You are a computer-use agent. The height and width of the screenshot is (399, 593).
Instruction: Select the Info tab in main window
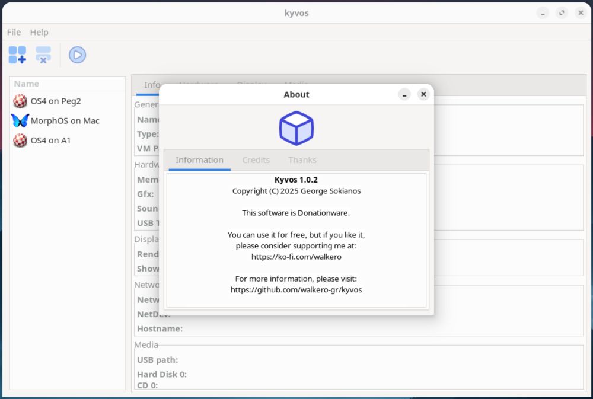152,85
